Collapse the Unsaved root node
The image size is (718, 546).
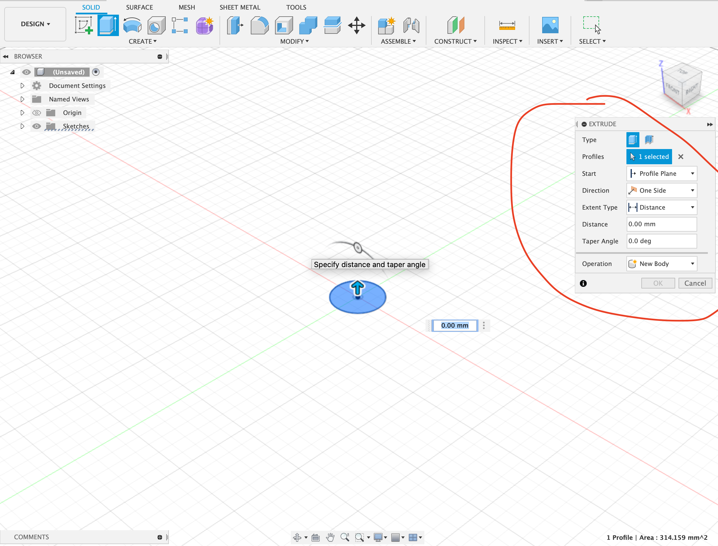coord(12,72)
